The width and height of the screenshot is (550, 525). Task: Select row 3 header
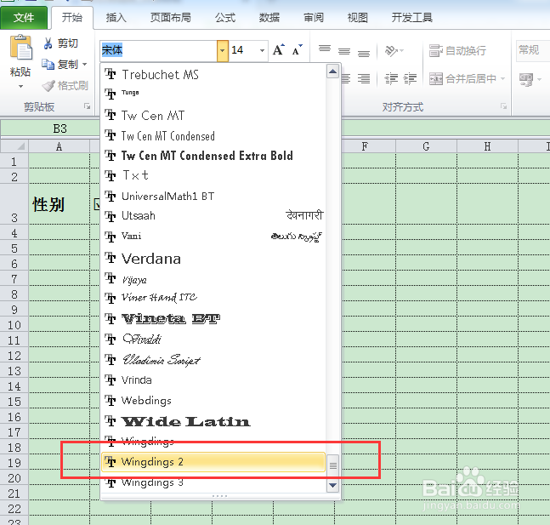(x=14, y=204)
